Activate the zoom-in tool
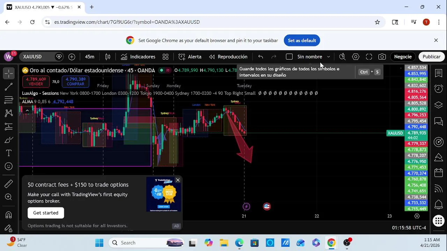This screenshot has height=251, width=447. (x=9, y=197)
